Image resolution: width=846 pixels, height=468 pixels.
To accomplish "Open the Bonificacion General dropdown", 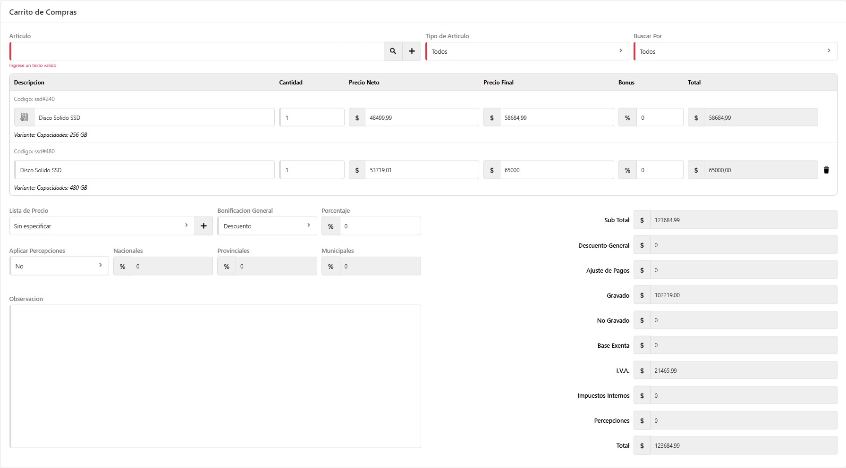I will coord(267,226).
